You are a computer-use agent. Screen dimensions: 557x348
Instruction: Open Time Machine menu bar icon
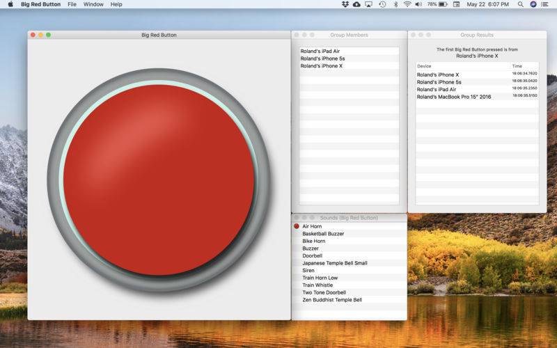(x=382, y=4)
